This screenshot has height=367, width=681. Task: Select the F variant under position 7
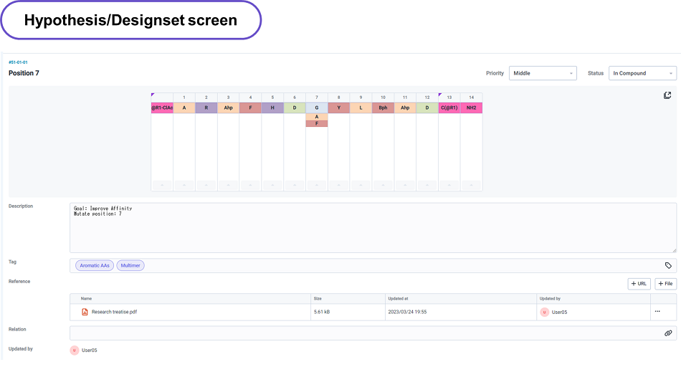[x=317, y=123]
